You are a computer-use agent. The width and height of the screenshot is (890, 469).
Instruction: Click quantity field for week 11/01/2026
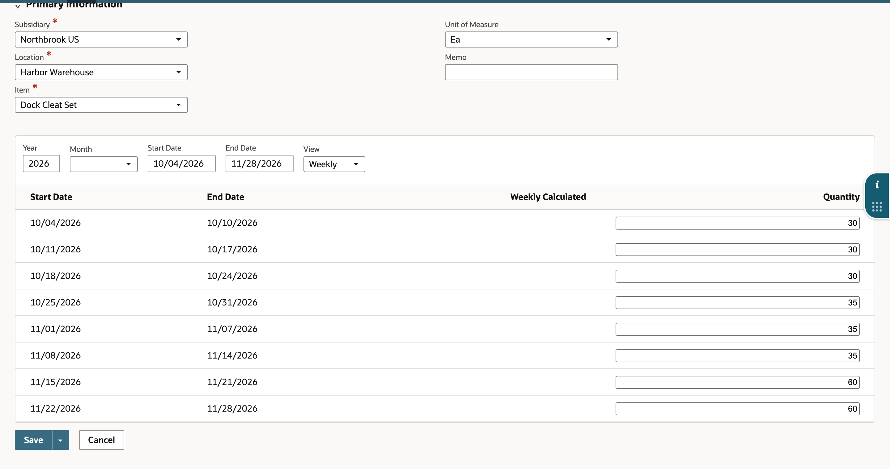[737, 329]
